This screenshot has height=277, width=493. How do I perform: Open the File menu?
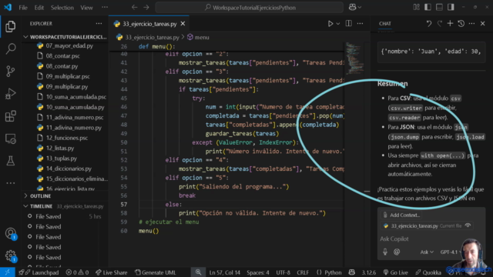23,8
